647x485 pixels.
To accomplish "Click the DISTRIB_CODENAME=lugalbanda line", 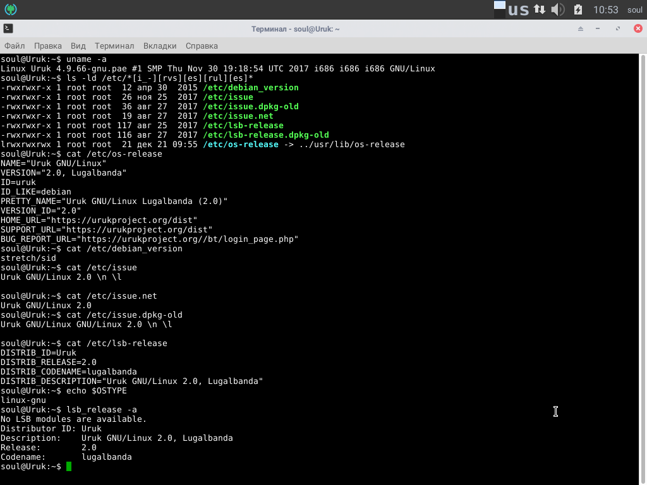I will 68,372.
